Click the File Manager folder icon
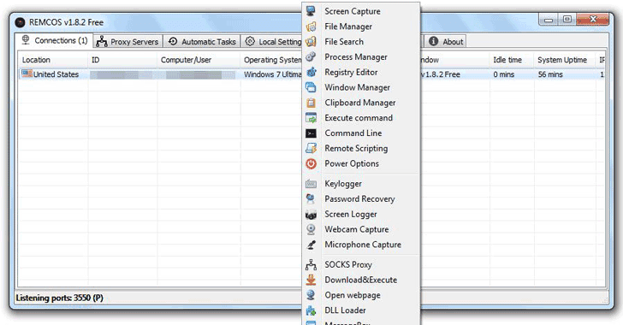Viewport: 623px width, 325px height. [x=311, y=27]
